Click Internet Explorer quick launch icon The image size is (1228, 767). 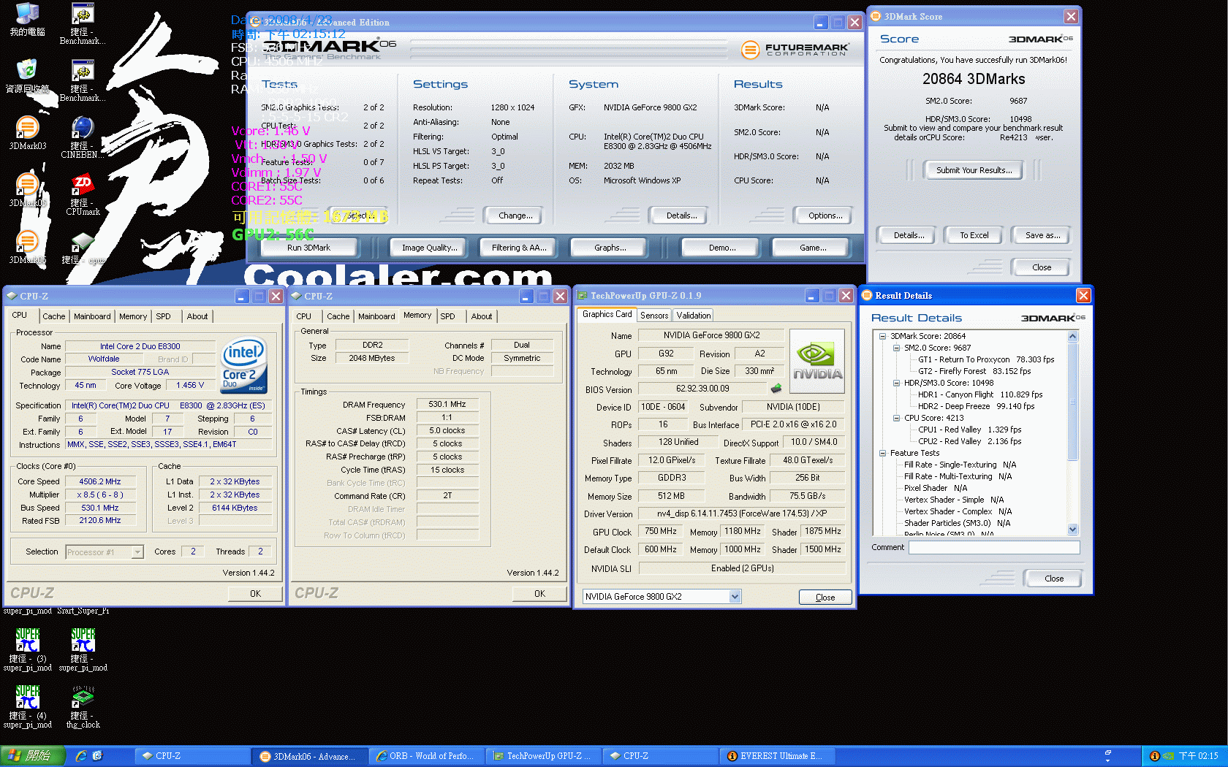pyautogui.click(x=81, y=756)
